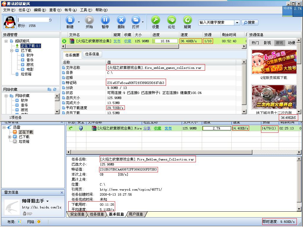This screenshot has height=227, width=303.
Task: Select the 影视 resource tab
Action: (x=267, y=43)
